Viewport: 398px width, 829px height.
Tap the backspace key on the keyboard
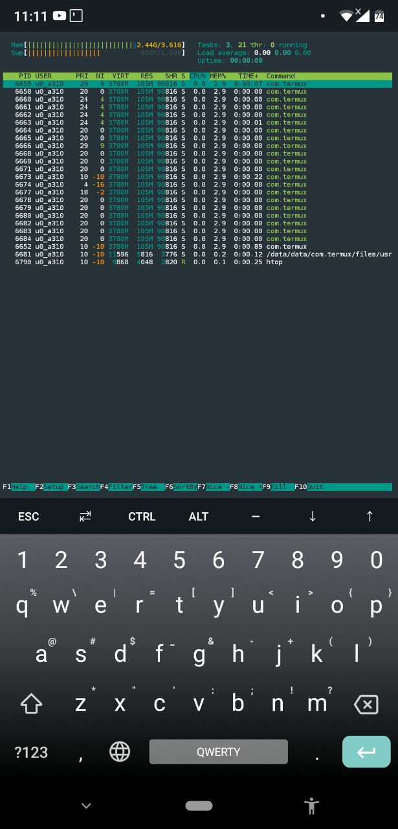366,704
